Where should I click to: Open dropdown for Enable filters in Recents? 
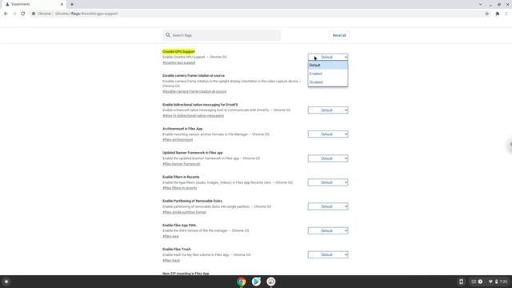click(328, 182)
